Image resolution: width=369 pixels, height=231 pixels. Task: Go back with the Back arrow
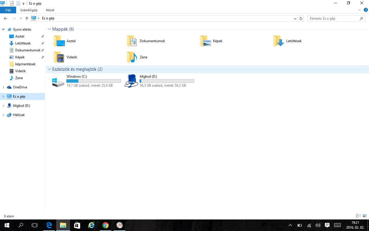5,18
